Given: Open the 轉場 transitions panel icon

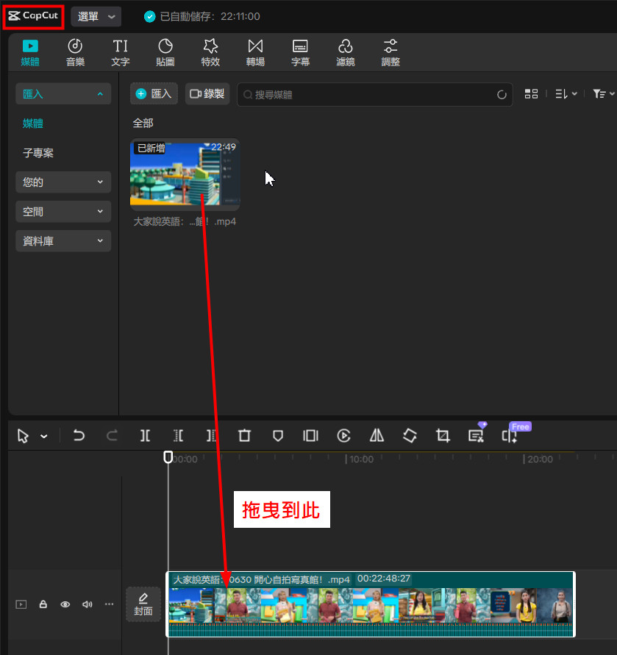Looking at the screenshot, I should pos(255,53).
